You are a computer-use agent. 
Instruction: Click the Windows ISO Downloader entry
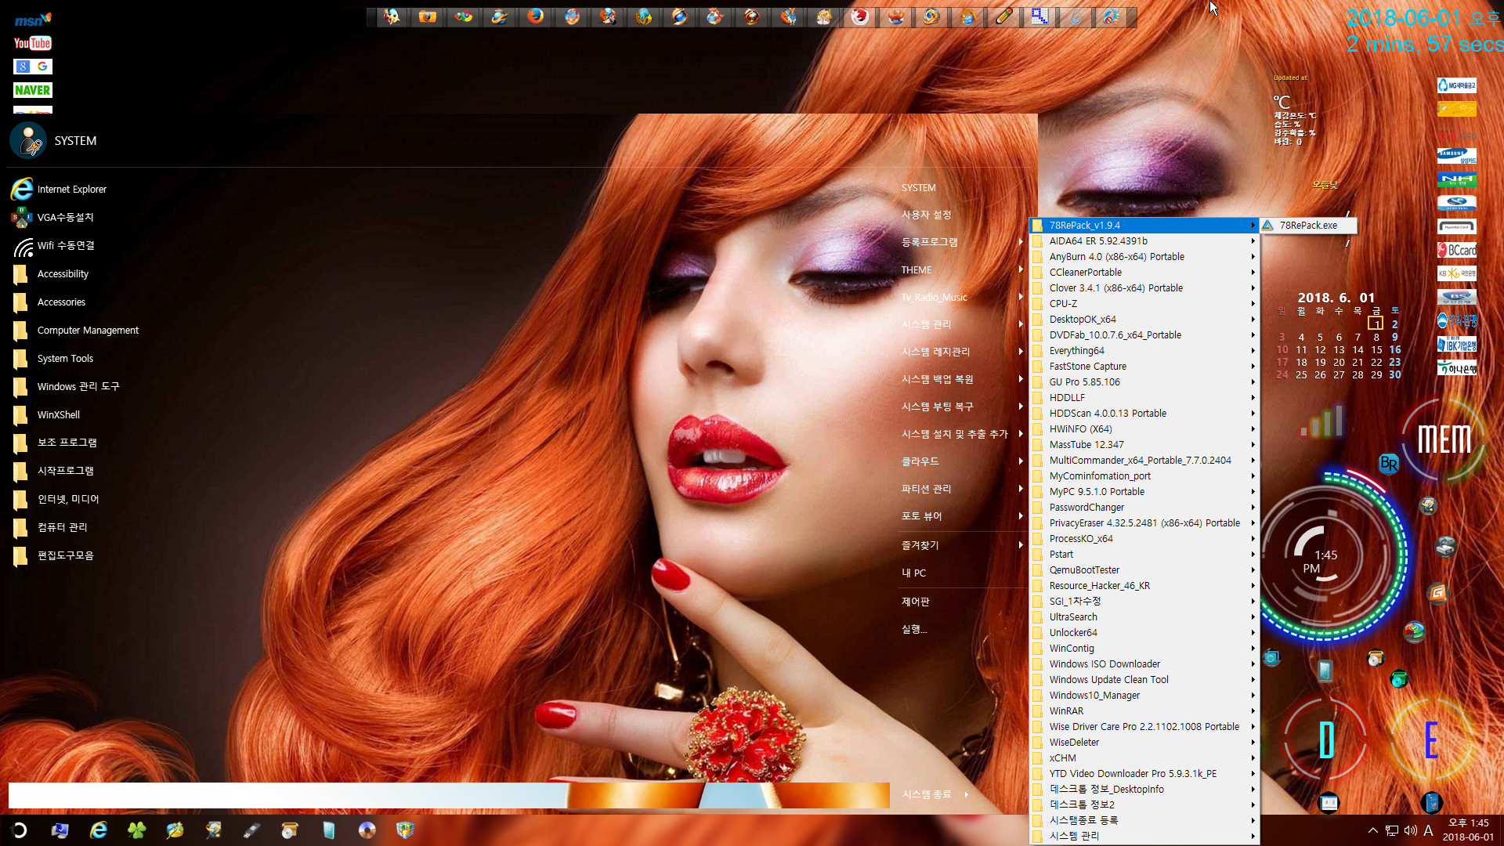click(1144, 664)
